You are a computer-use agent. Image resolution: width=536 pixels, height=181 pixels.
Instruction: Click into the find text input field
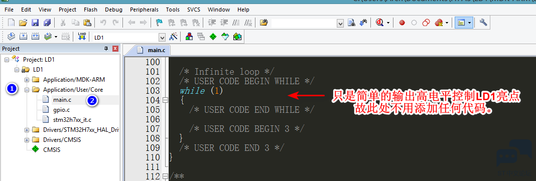(x=304, y=23)
